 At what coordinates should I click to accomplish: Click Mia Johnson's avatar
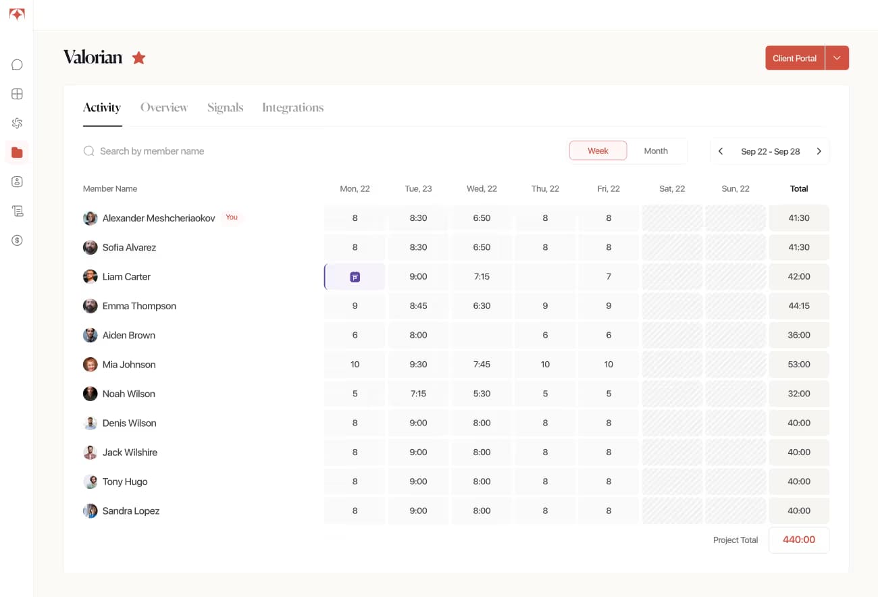(90, 365)
